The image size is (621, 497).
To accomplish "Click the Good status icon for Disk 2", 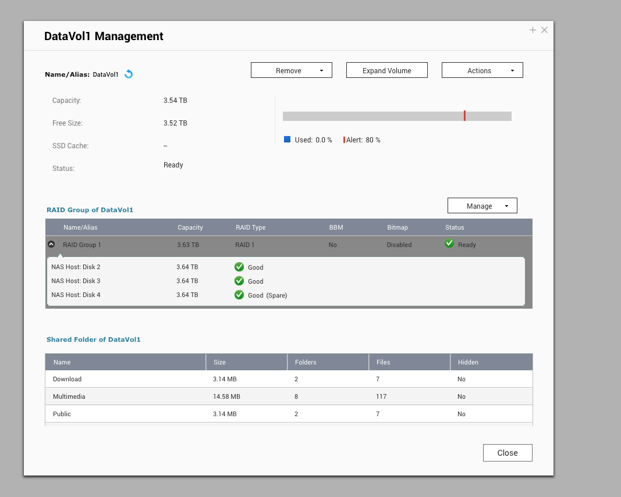I will click(239, 267).
